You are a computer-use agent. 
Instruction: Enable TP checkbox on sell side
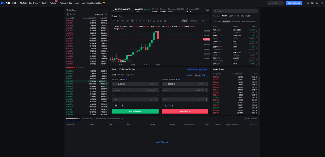163,105
